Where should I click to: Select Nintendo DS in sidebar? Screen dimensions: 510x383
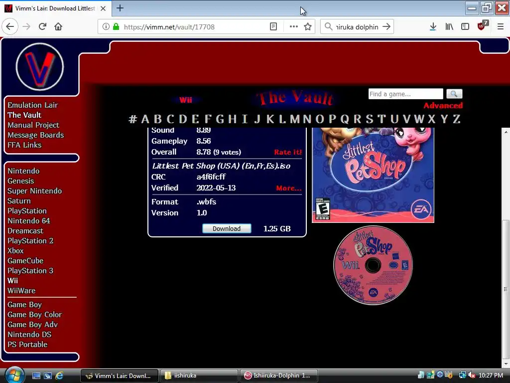29,335
